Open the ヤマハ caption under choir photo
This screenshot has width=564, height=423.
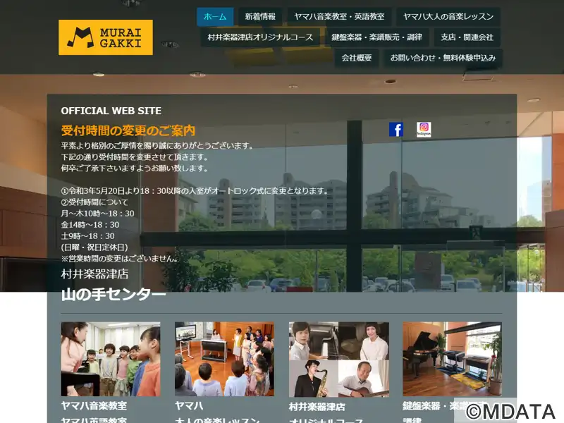189,406
